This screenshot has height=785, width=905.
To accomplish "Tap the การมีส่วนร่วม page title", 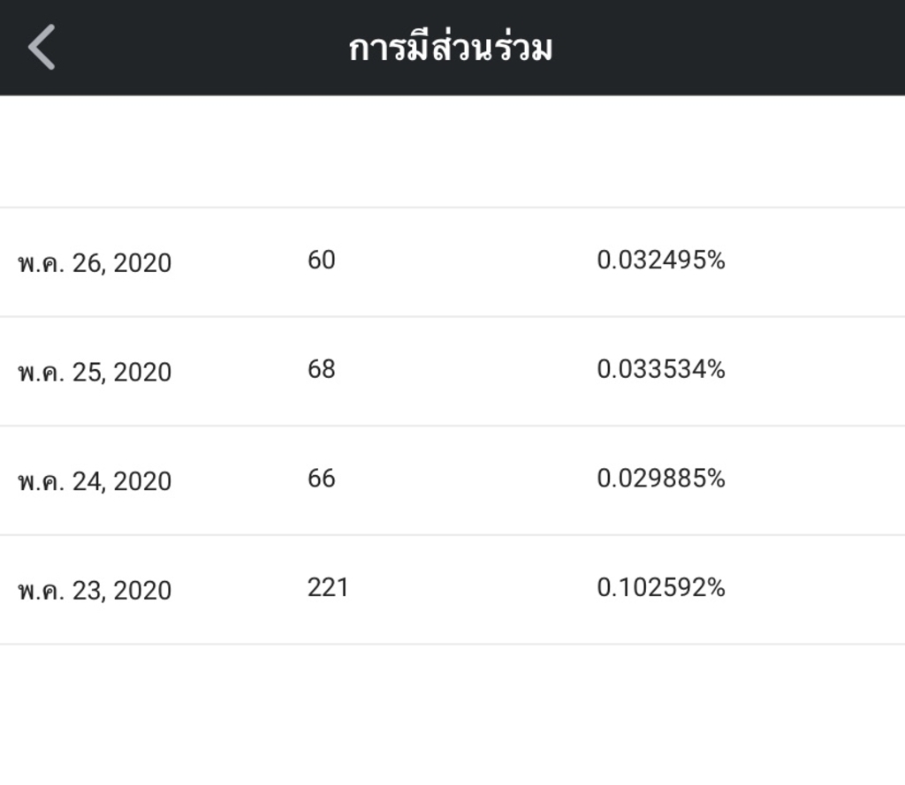I will [451, 49].
